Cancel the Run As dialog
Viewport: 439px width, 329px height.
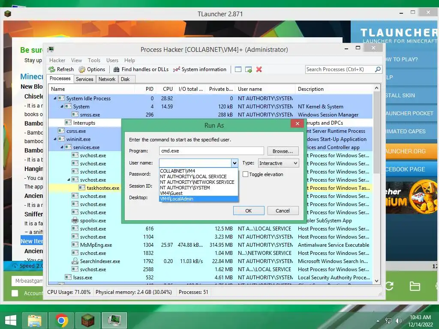[283, 211]
